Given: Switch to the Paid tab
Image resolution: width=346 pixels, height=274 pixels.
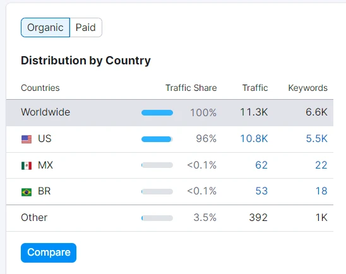Looking at the screenshot, I should [86, 28].
